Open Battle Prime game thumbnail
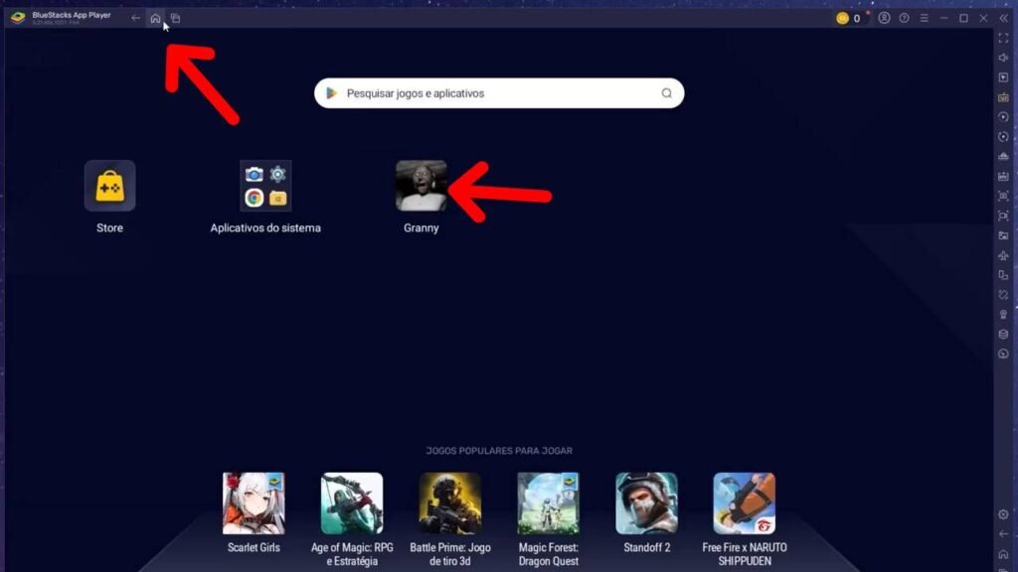The height and width of the screenshot is (572, 1018). click(x=450, y=503)
